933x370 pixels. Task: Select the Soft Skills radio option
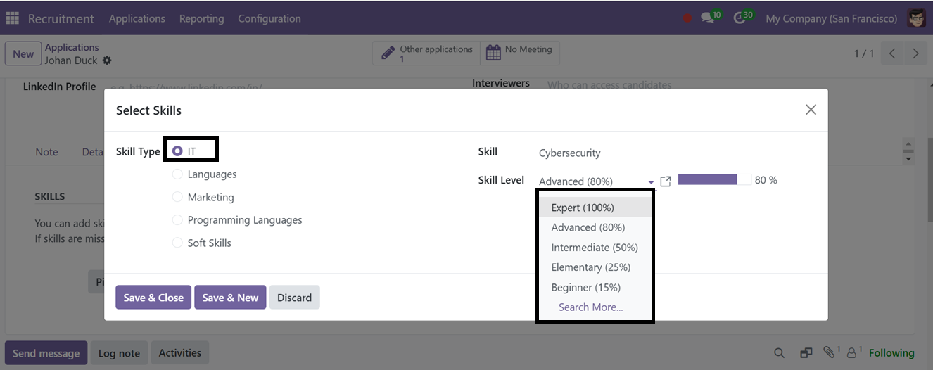[177, 243]
